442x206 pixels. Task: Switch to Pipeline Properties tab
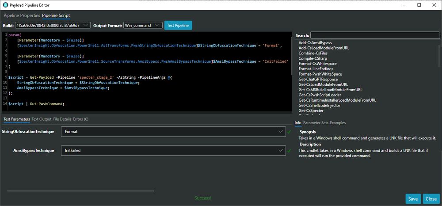(x=22, y=15)
